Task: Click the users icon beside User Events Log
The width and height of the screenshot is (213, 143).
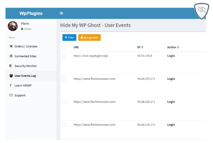Action: (x=11, y=76)
